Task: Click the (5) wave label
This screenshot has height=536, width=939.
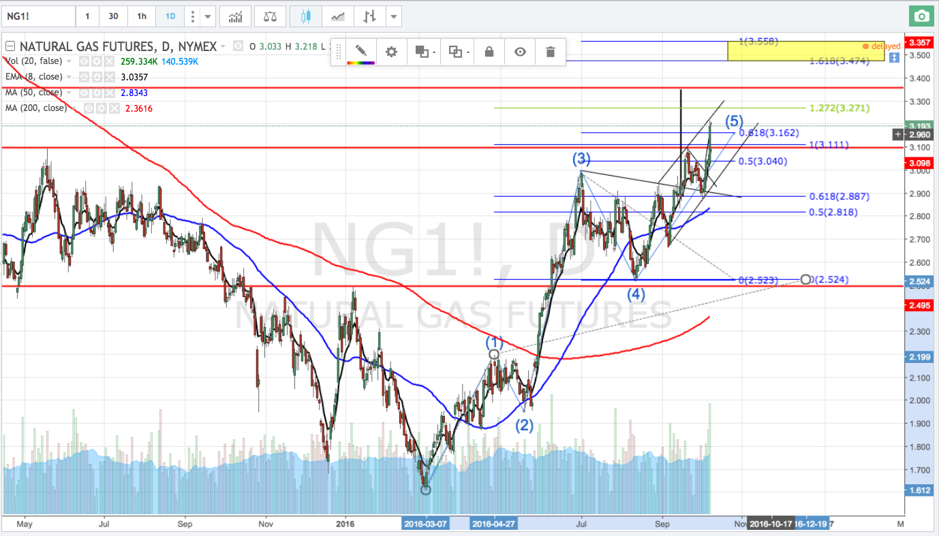Action: [x=734, y=122]
